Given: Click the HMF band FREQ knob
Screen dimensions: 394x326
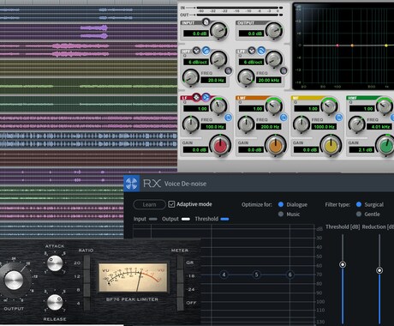Looking at the screenshot, I should pyautogui.click(x=356, y=124).
